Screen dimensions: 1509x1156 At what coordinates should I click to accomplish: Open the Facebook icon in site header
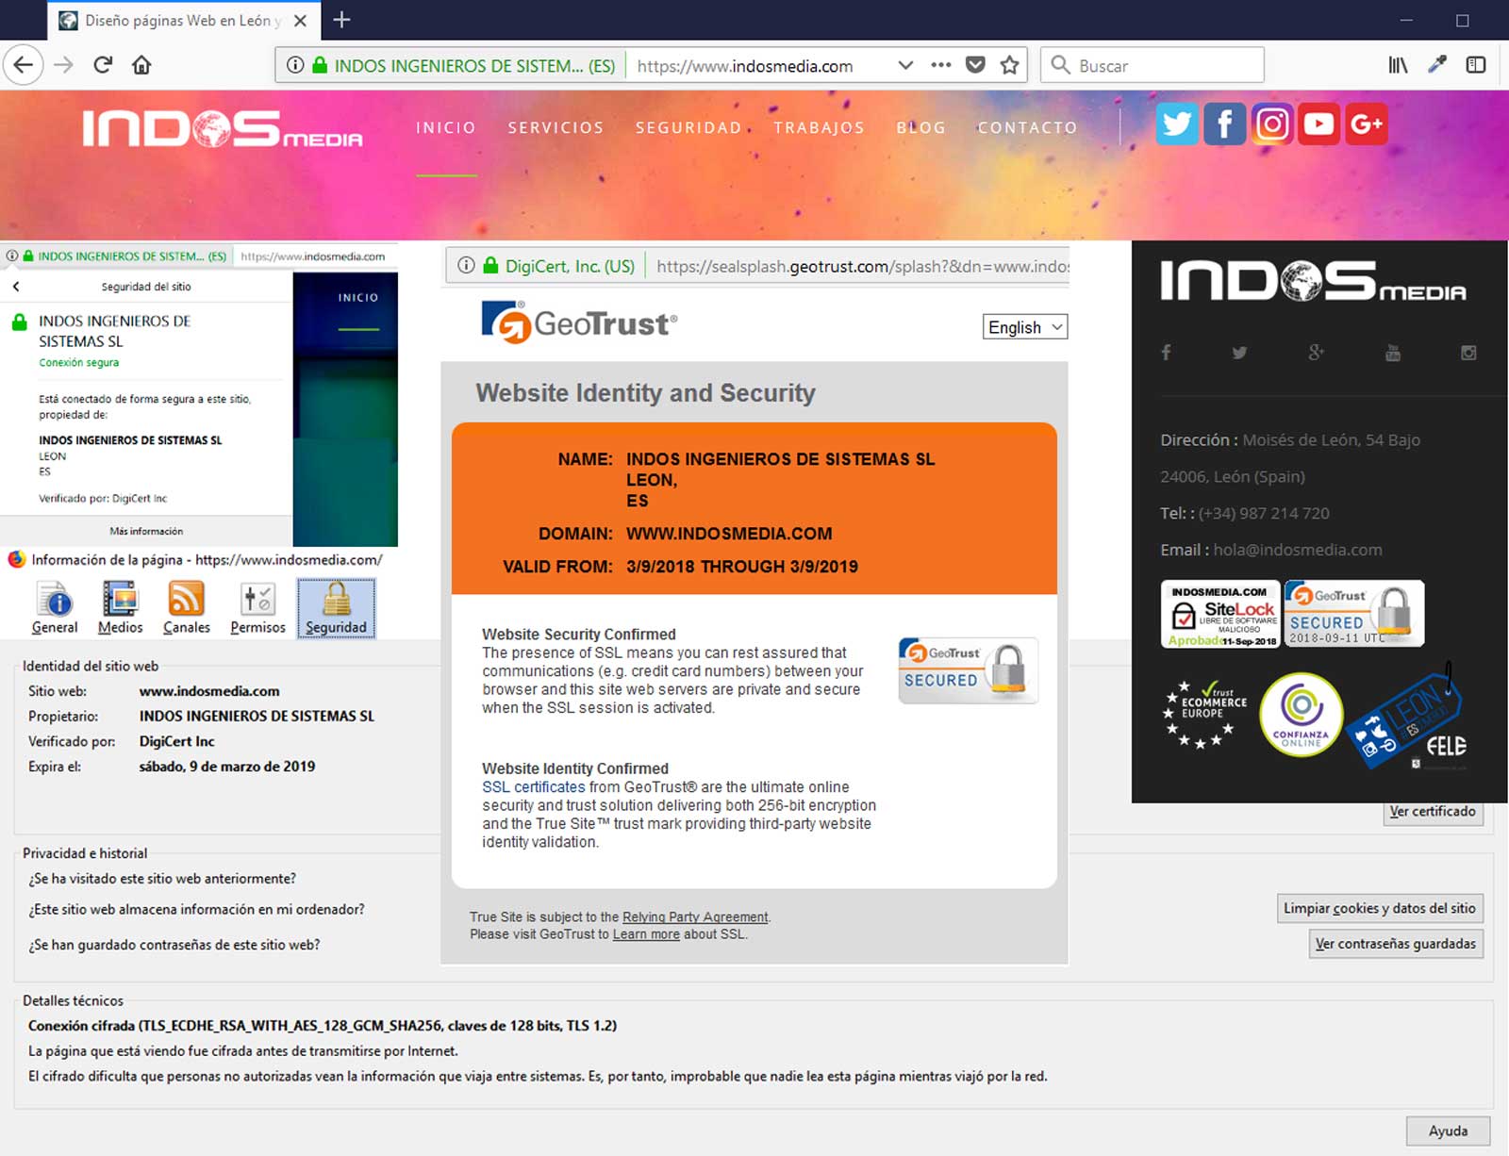tap(1224, 124)
